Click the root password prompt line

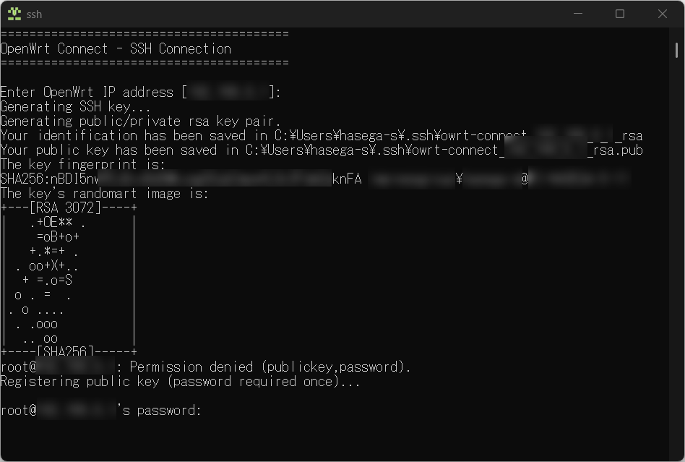(x=101, y=410)
